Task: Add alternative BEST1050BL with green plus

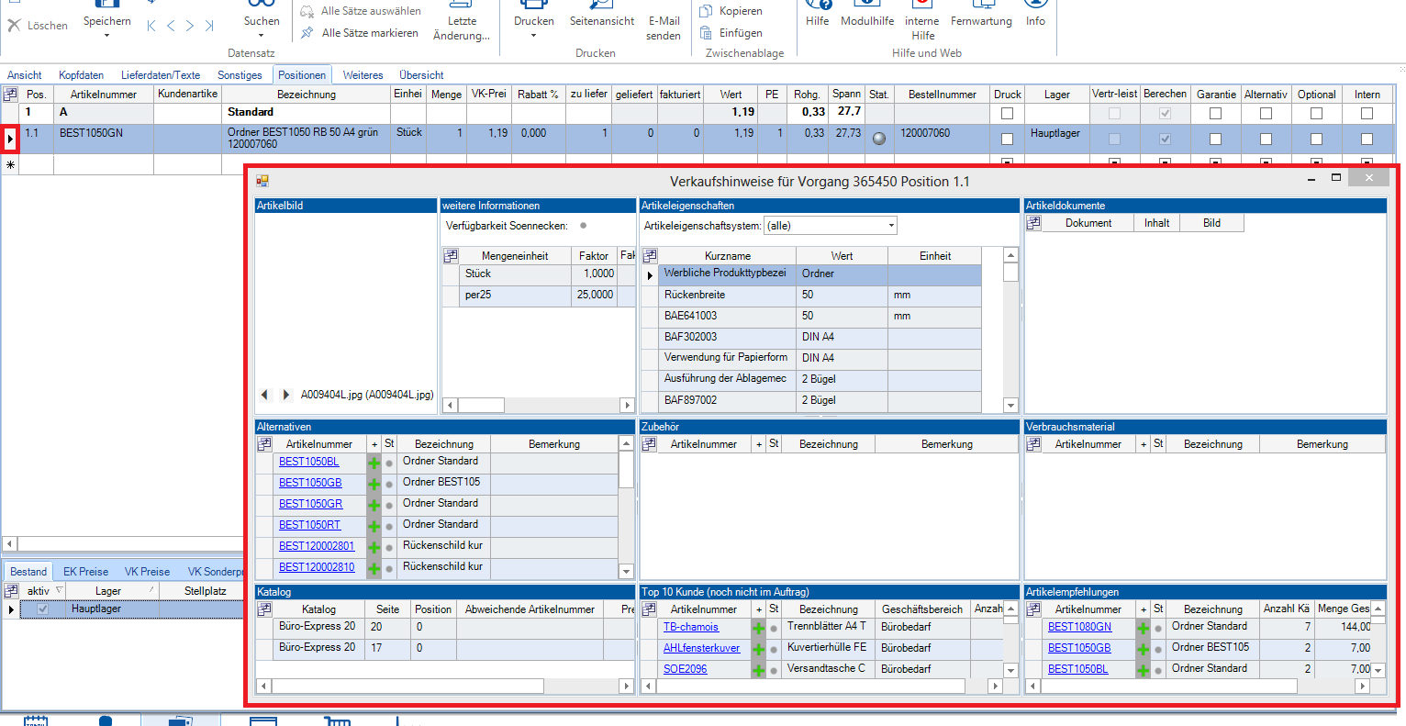Action: (x=374, y=463)
